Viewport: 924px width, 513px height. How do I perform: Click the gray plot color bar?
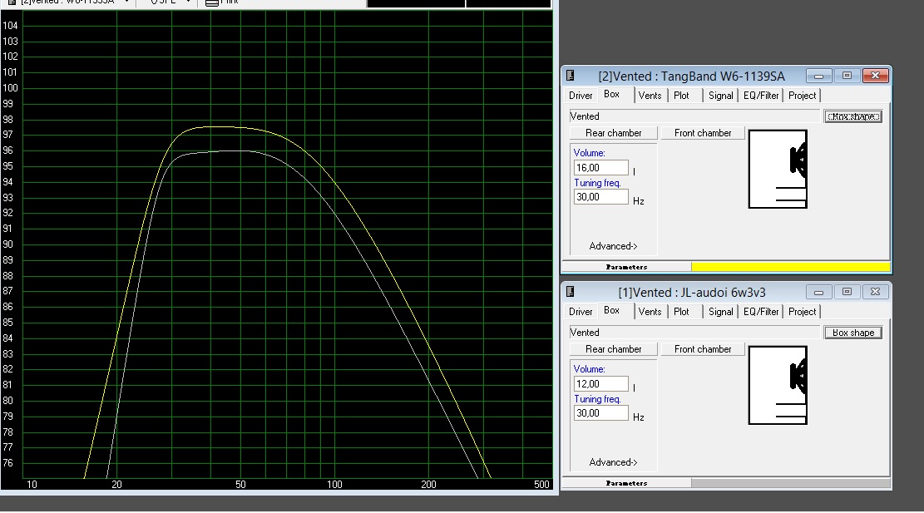[x=790, y=483]
